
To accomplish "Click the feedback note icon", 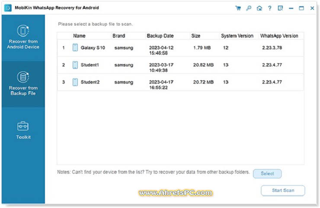I will [280, 8].
